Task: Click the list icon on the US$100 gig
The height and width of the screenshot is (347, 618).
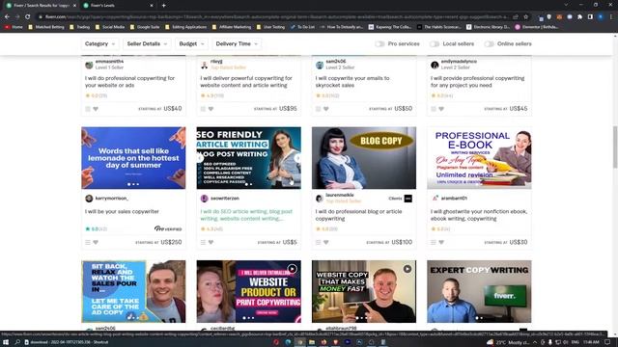Action: 318,242
